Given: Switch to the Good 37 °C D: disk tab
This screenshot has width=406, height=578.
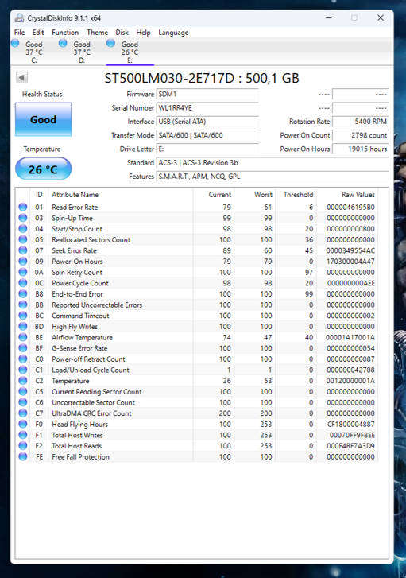Looking at the screenshot, I should point(82,52).
